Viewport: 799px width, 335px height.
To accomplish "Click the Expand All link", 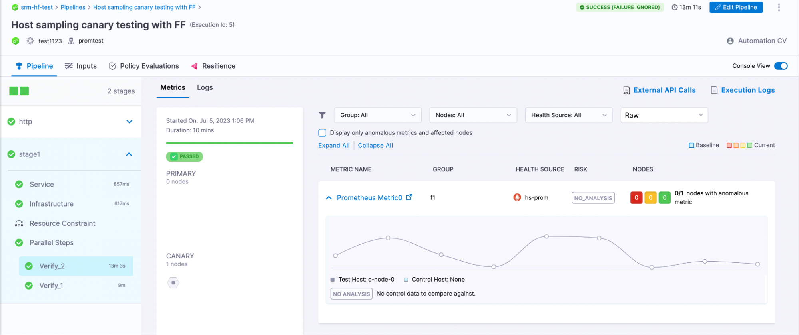I will click(x=334, y=146).
